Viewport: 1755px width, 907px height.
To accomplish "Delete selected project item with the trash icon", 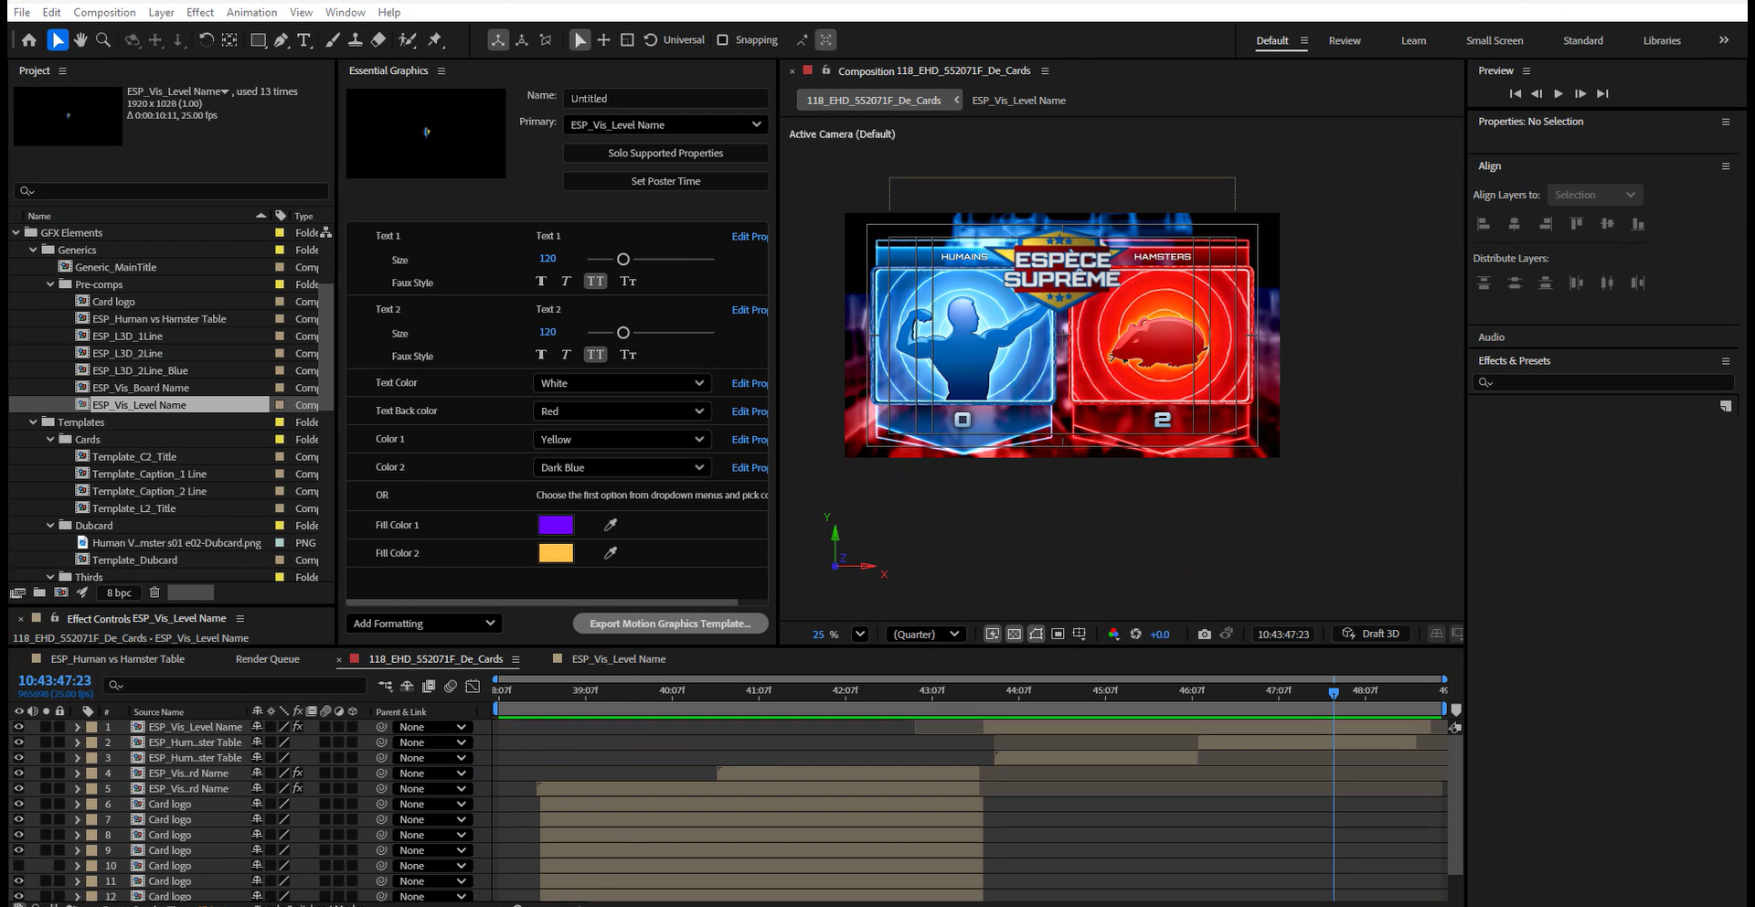I will pos(154,592).
